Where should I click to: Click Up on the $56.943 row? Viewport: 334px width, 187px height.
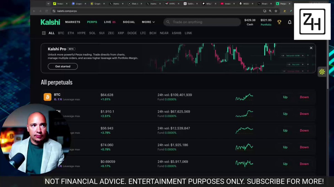coord(285,130)
